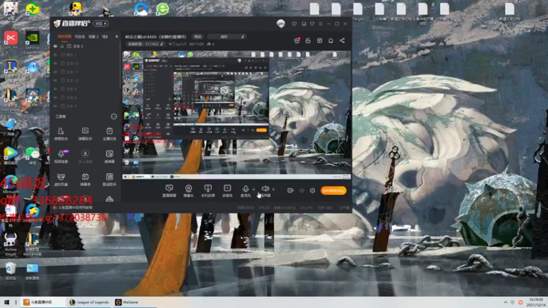
Task: Toggle visibility of 文本 8 layer
Action: click(x=55, y=89)
